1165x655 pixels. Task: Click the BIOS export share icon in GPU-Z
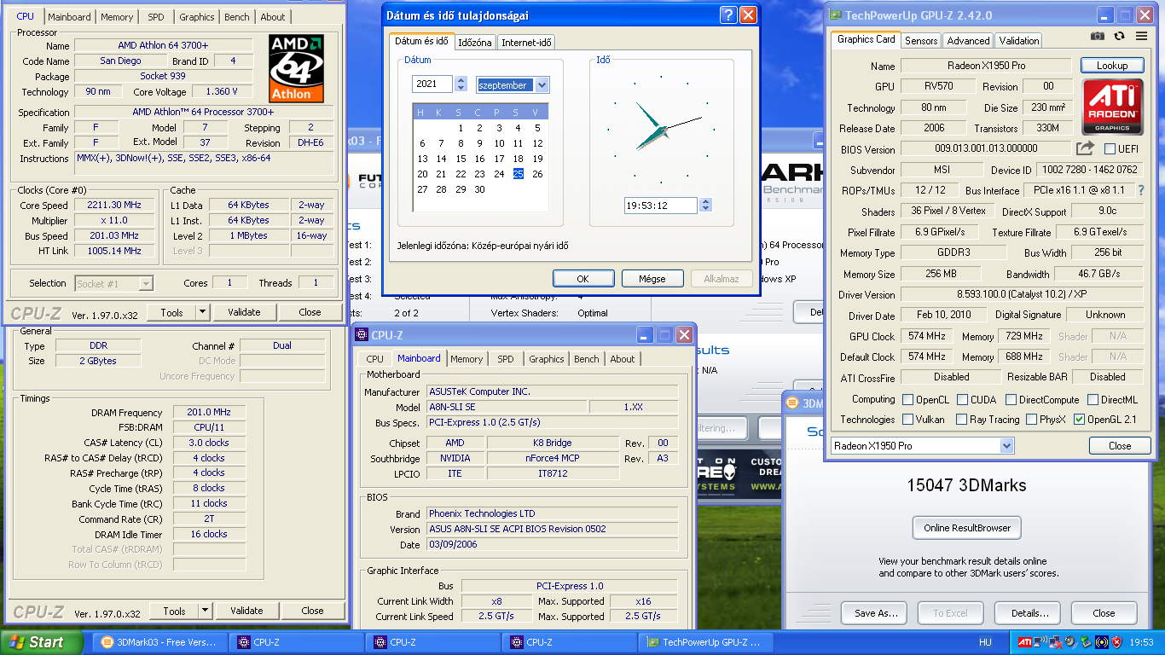(x=1085, y=148)
